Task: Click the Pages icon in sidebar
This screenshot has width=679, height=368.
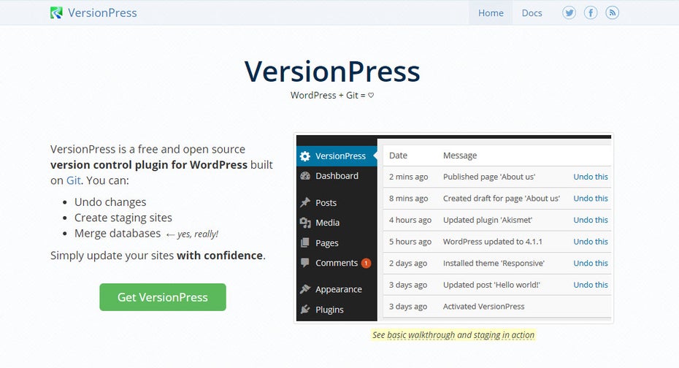Action: [305, 242]
